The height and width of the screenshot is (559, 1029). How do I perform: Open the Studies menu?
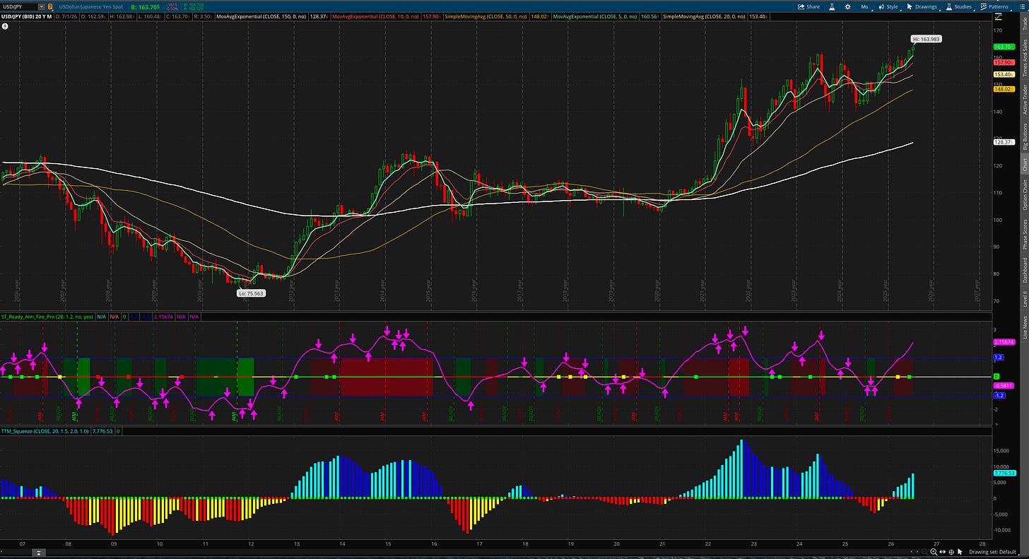point(958,6)
